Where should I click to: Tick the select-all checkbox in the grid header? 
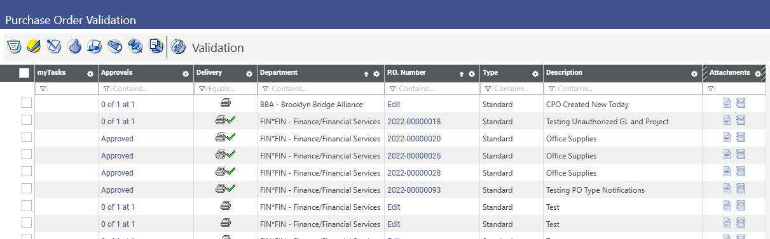pyautogui.click(x=24, y=73)
